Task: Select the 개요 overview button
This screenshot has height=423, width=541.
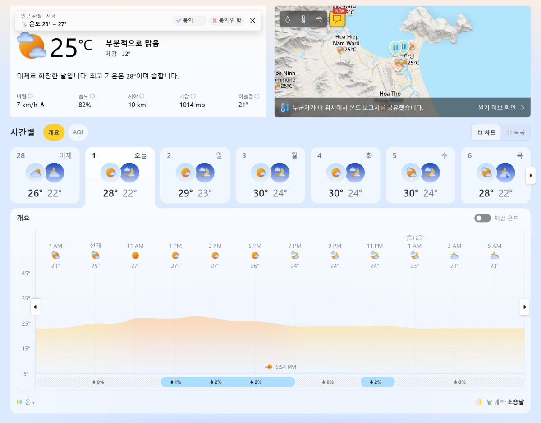Action: point(54,132)
